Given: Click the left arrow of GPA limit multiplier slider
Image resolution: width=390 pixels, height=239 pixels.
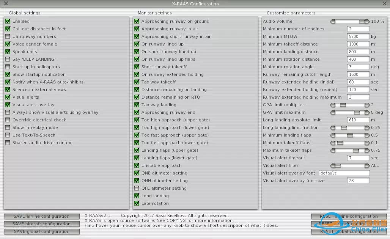Looking at the screenshot, I should click(x=333, y=105).
